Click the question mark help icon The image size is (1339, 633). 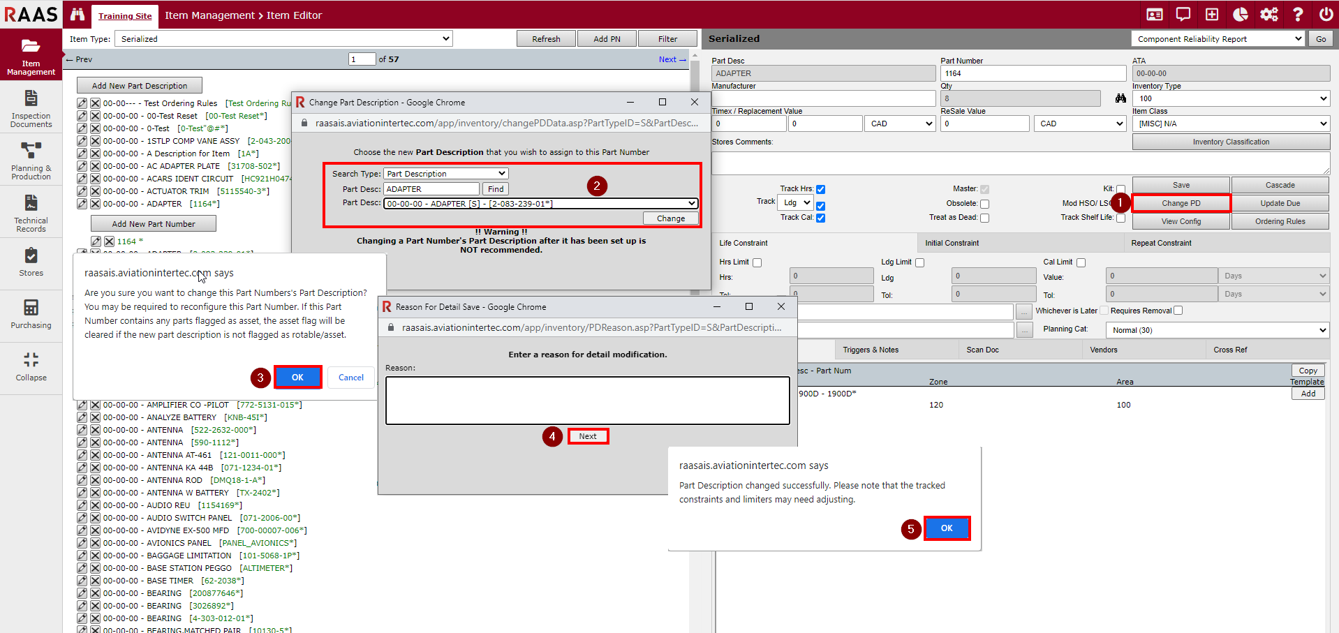(x=1297, y=15)
